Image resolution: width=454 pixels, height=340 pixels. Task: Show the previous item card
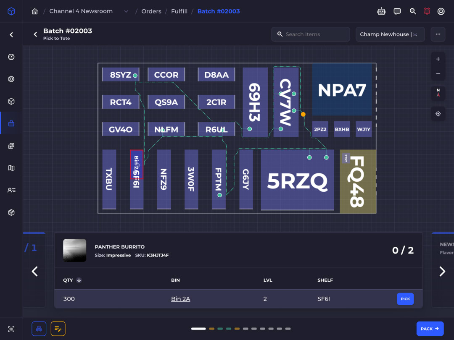click(x=35, y=271)
